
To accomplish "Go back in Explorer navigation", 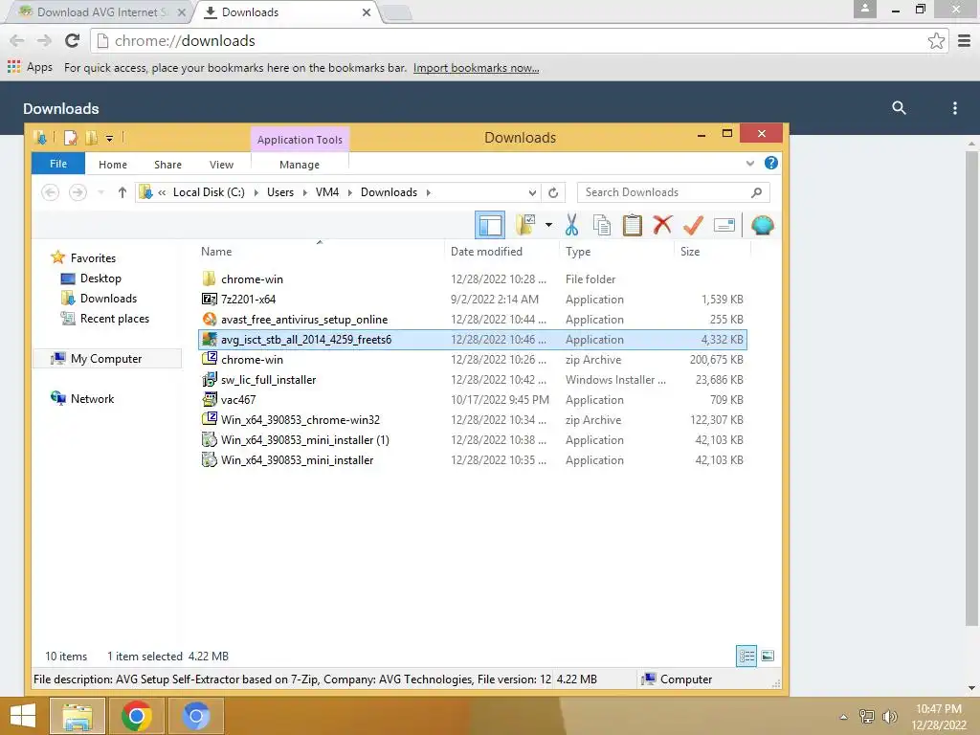I will tap(50, 191).
